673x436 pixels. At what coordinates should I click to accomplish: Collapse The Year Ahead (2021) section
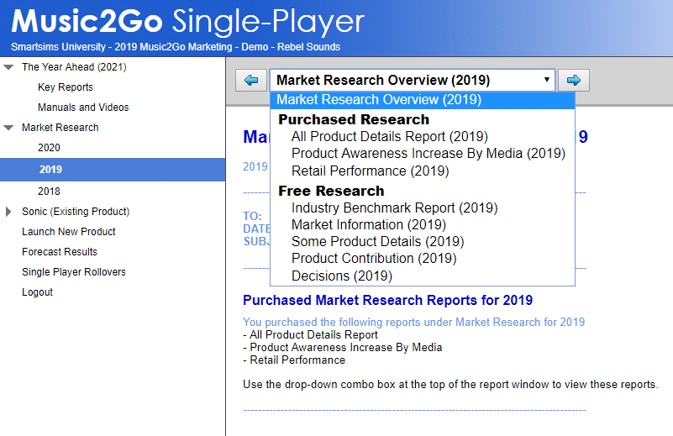coord(9,67)
